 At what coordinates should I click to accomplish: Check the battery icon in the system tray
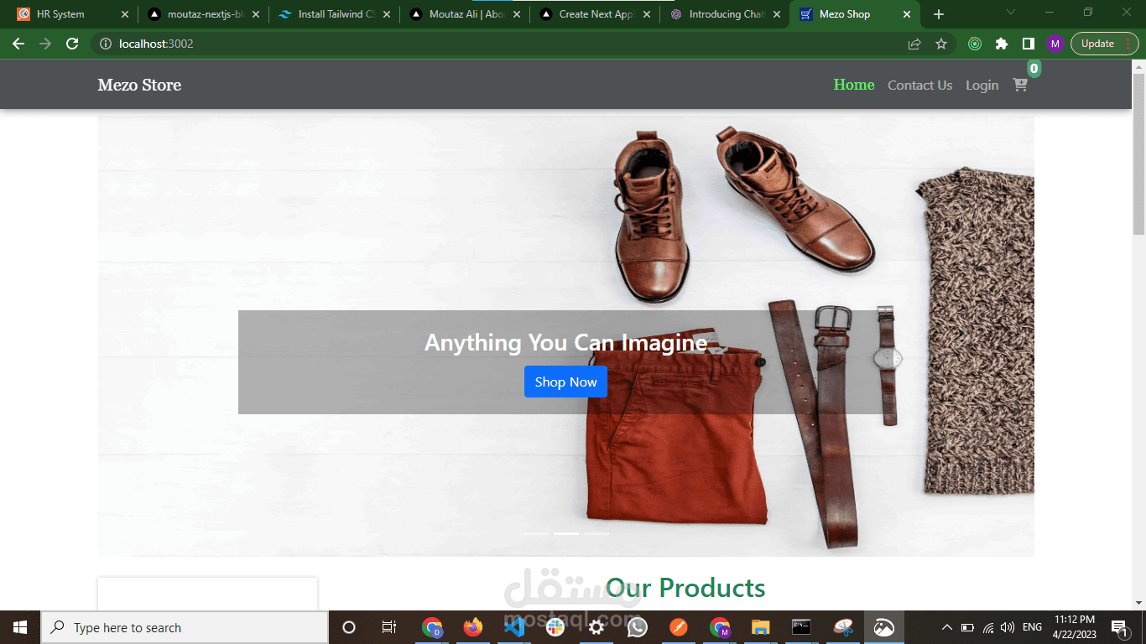967,627
